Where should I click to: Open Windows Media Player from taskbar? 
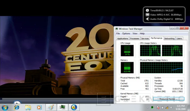(39, 107)
